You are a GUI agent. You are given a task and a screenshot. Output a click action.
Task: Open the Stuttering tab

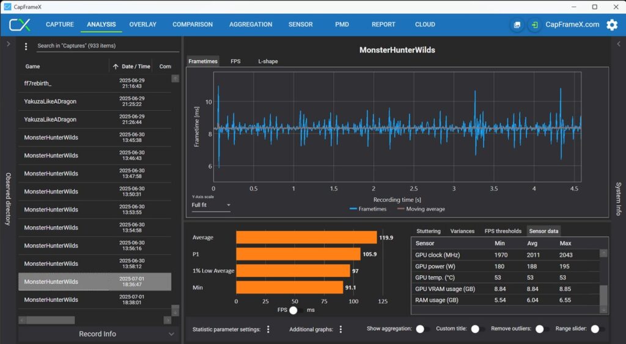tap(429, 231)
